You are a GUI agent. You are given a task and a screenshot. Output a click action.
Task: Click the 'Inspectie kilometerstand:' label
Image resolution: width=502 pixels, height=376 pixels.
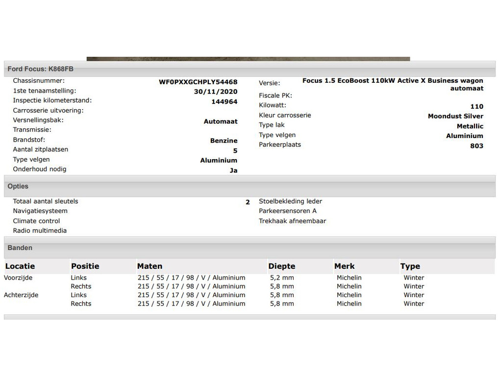[x=52, y=100]
